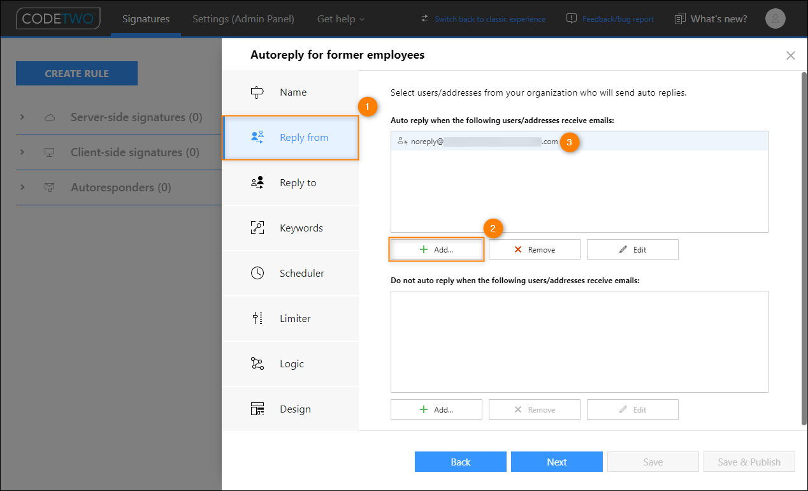
Task: Click Edit under Auto reply list
Action: [x=633, y=249]
